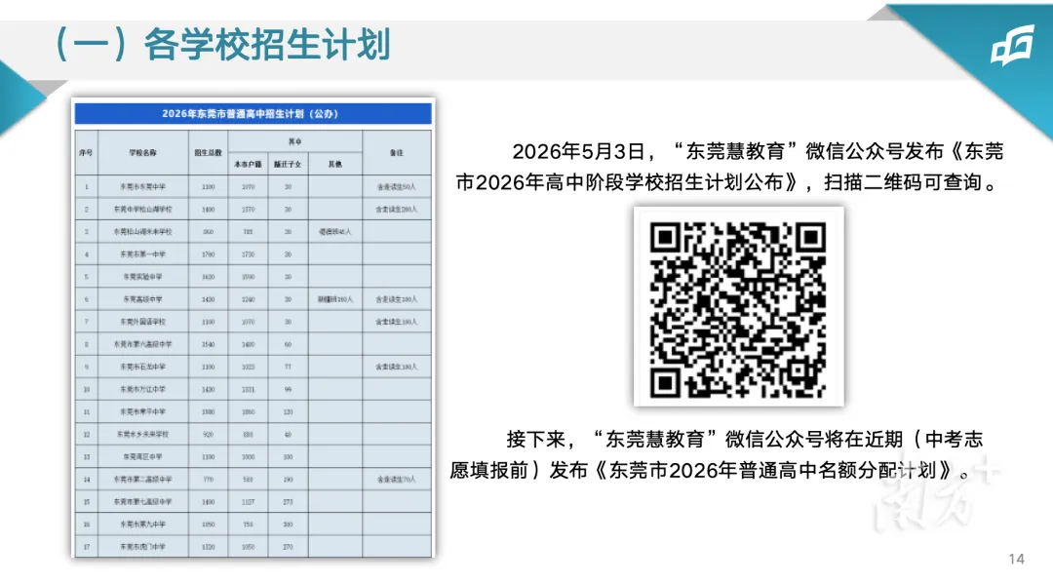The height and width of the screenshot is (583, 1053).
Task: Select row 8 school 东莞市第六高级中学
Action: (143, 344)
